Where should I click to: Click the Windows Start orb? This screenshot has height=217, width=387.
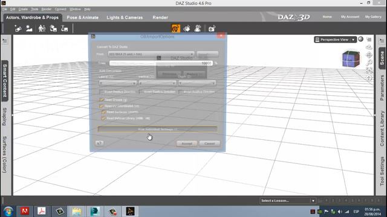coord(8,212)
